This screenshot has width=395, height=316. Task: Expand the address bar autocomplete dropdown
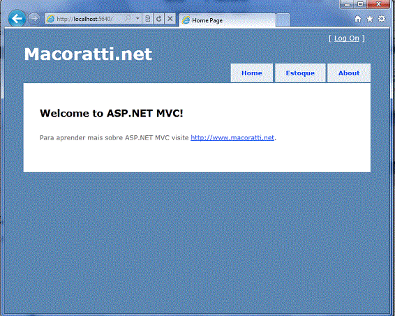(x=137, y=18)
